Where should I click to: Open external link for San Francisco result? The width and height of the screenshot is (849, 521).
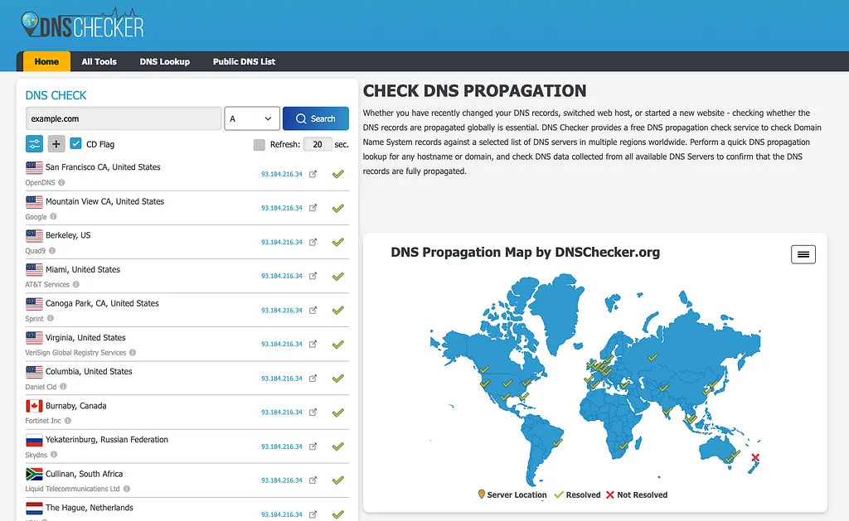(313, 174)
